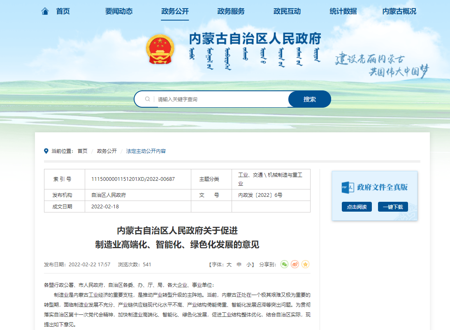The width and height of the screenshot is (450, 330).
Task: Click the national emblem logo
Action: point(160,49)
